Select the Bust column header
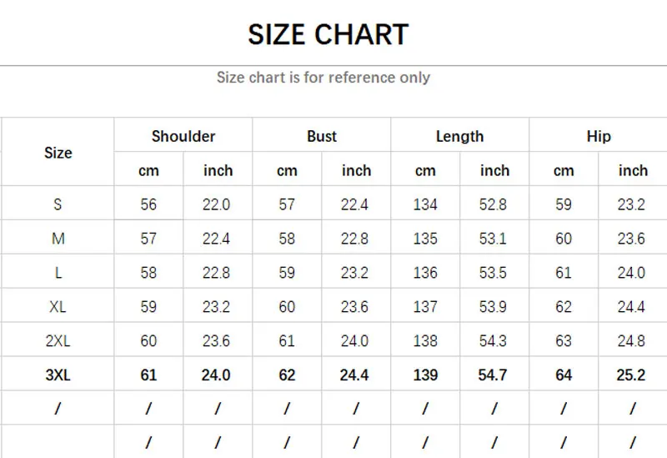 [322, 136]
